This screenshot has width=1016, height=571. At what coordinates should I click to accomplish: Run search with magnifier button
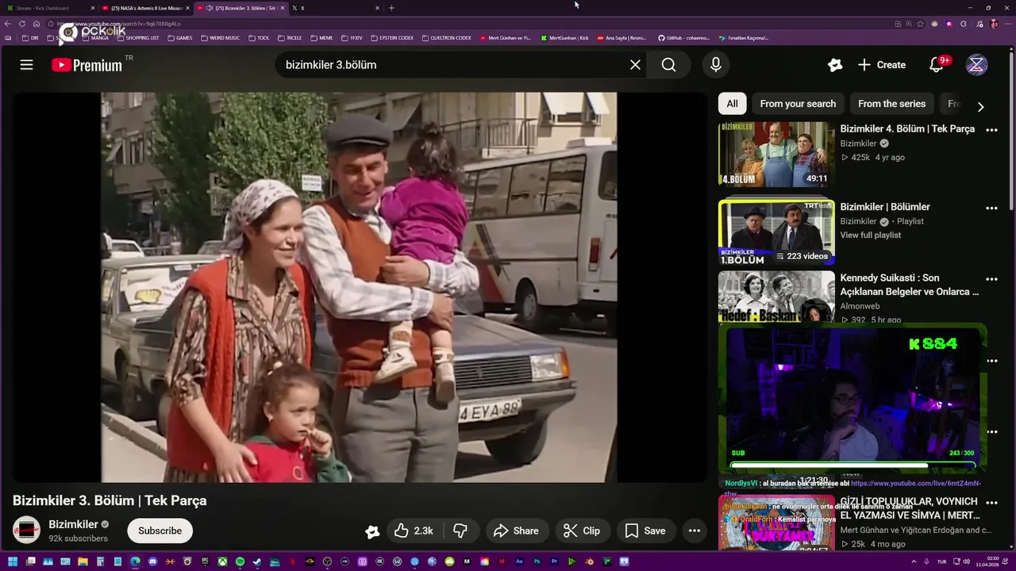click(669, 65)
